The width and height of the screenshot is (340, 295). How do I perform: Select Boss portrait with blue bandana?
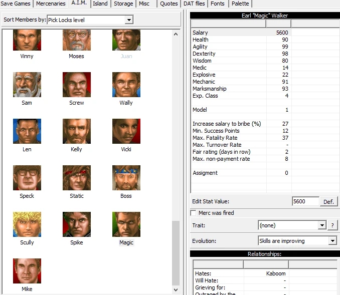(x=126, y=178)
